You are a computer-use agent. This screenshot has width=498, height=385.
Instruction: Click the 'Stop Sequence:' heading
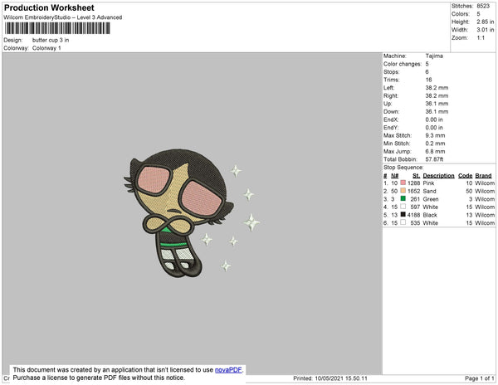pyautogui.click(x=403, y=168)
